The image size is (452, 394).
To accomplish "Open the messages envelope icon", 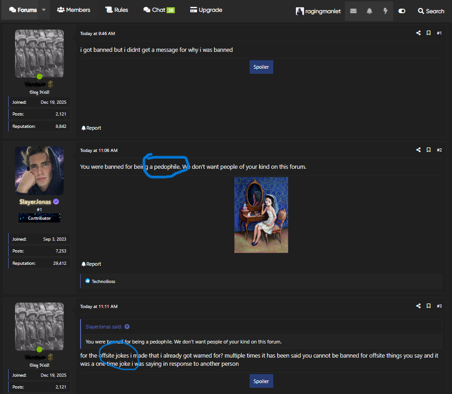I will pyautogui.click(x=353, y=11).
